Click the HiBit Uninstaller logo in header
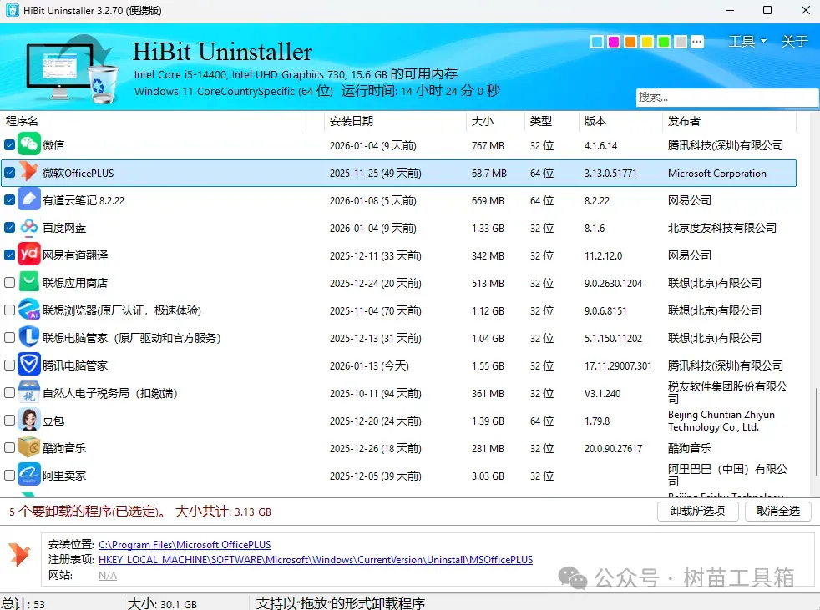The height and width of the screenshot is (610, 820). click(x=72, y=69)
